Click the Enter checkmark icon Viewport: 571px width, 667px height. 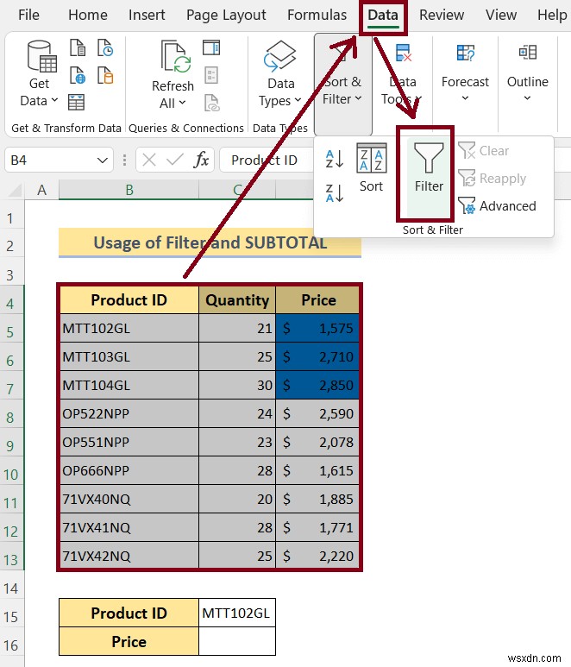pyautogui.click(x=175, y=160)
